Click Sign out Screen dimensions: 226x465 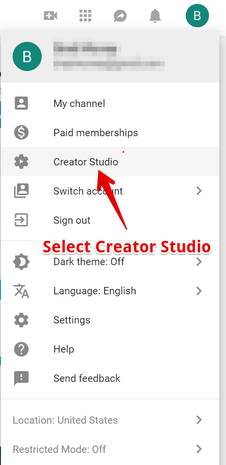click(x=110, y=220)
